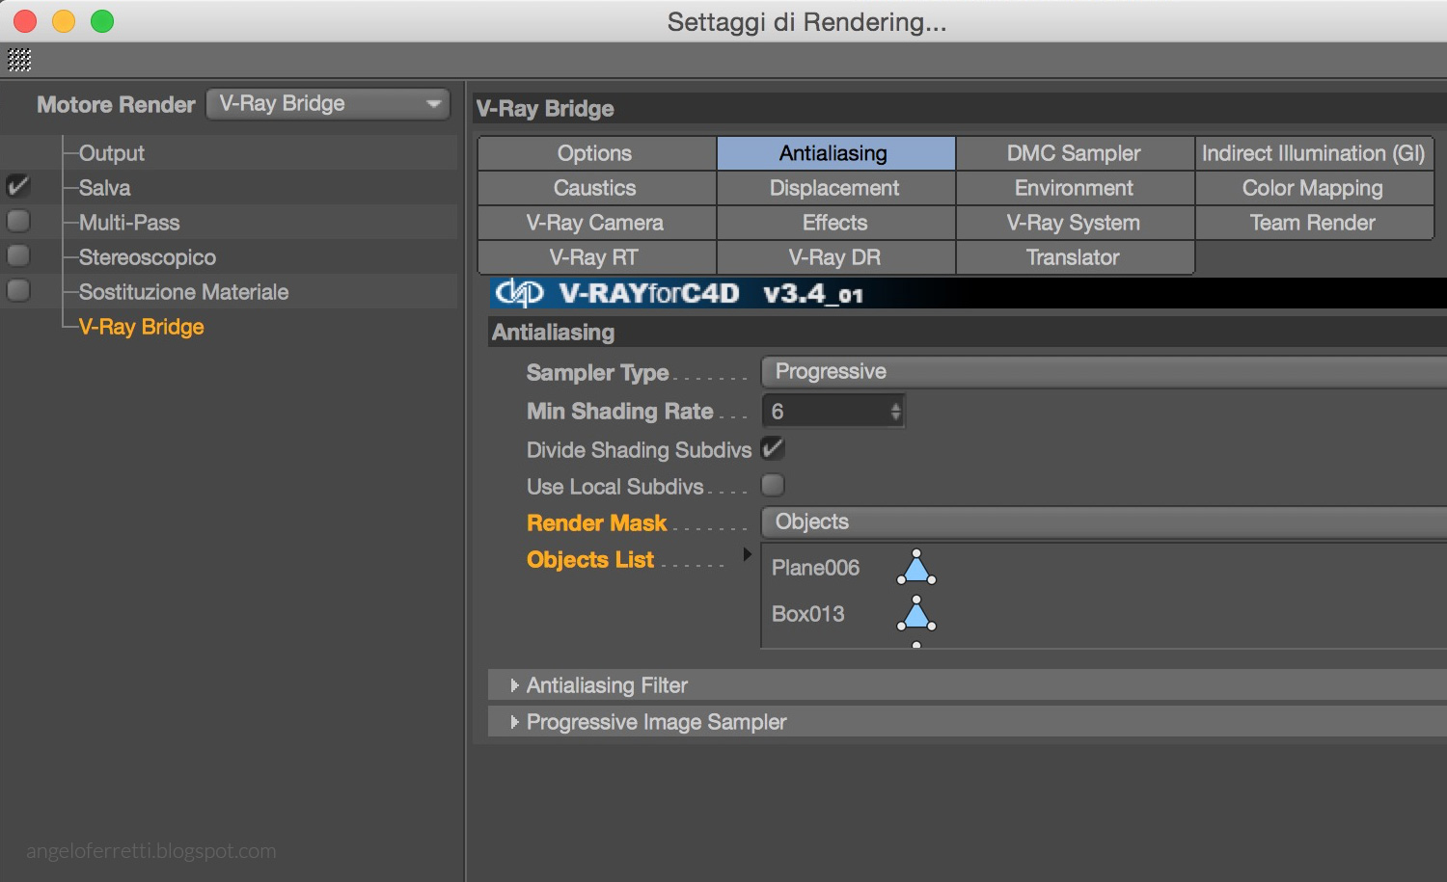The width and height of the screenshot is (1447, 882).
Task: Uncheck Divide Shading Subdivs
Action: (x=773, y=448)
